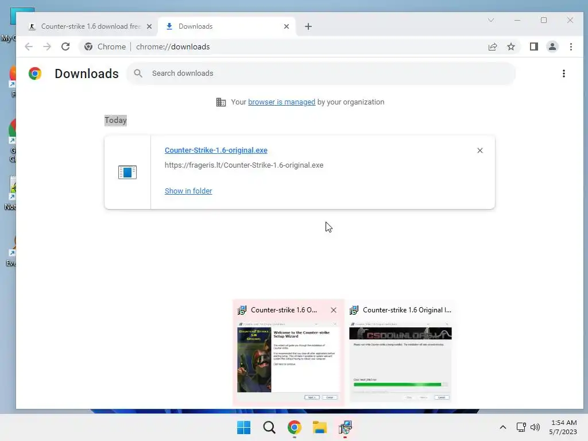Open the Windows Start menu
The width and height of the screenshot is (588, 441).
(243, 427)
